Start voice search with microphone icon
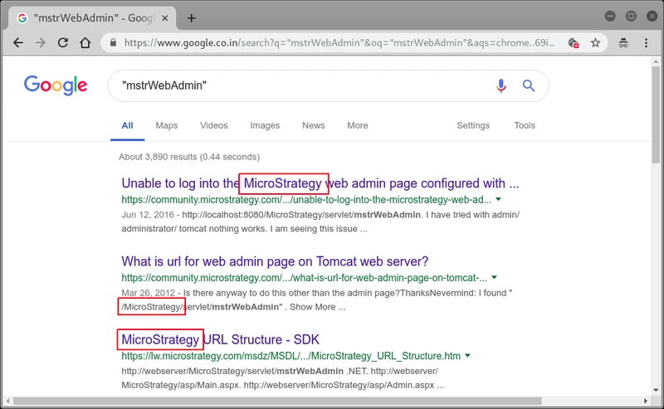664x409 pixels. (x=501, y=86)
